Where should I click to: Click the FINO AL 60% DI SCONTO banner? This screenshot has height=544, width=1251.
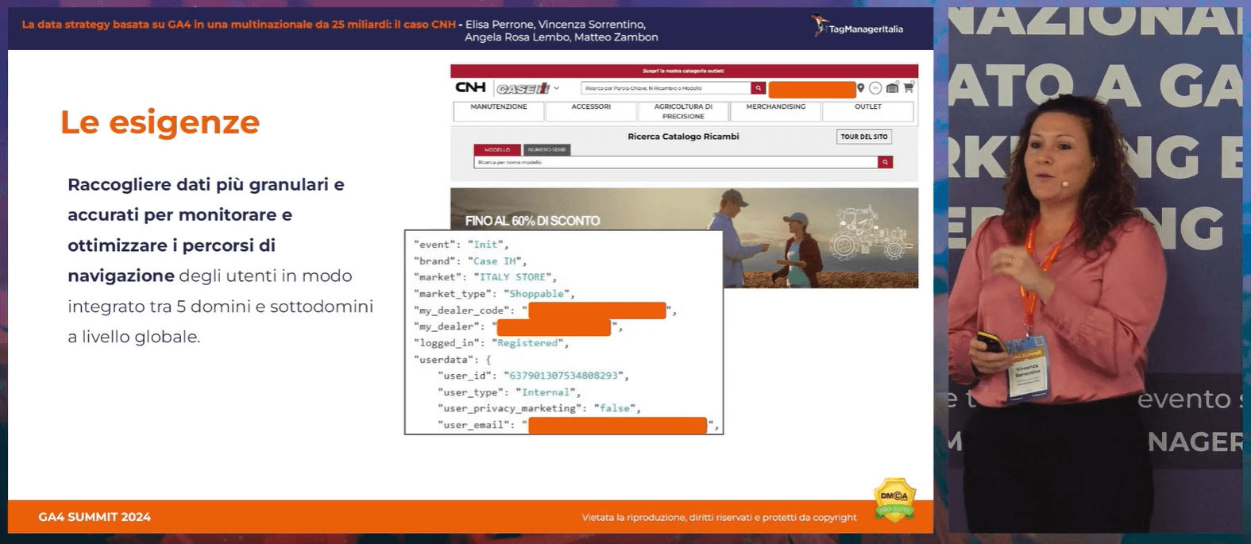point(684,237)
